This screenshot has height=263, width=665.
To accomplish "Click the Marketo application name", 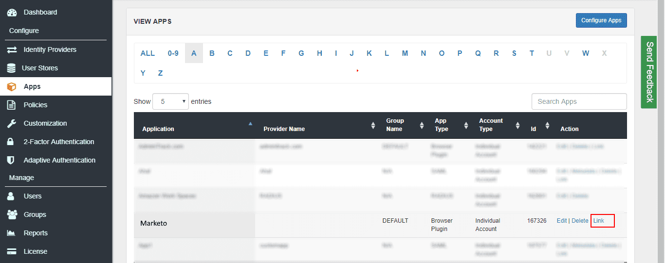I will 154,223.
